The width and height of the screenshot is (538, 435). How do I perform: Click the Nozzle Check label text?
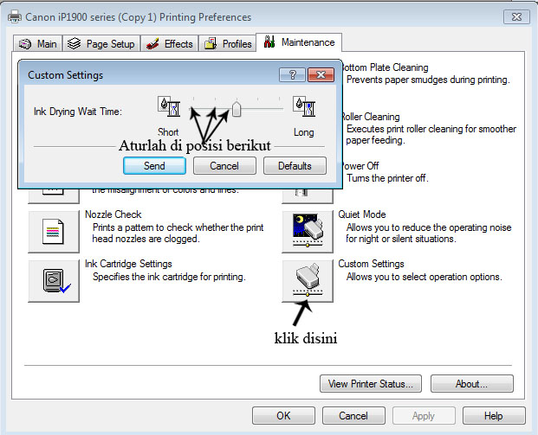(113, 214)
